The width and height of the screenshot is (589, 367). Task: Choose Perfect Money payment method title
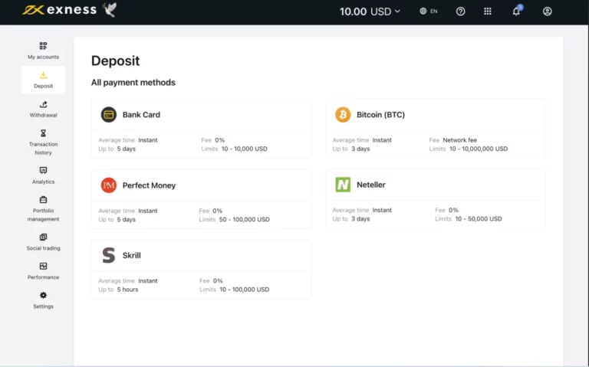(149, 185)
